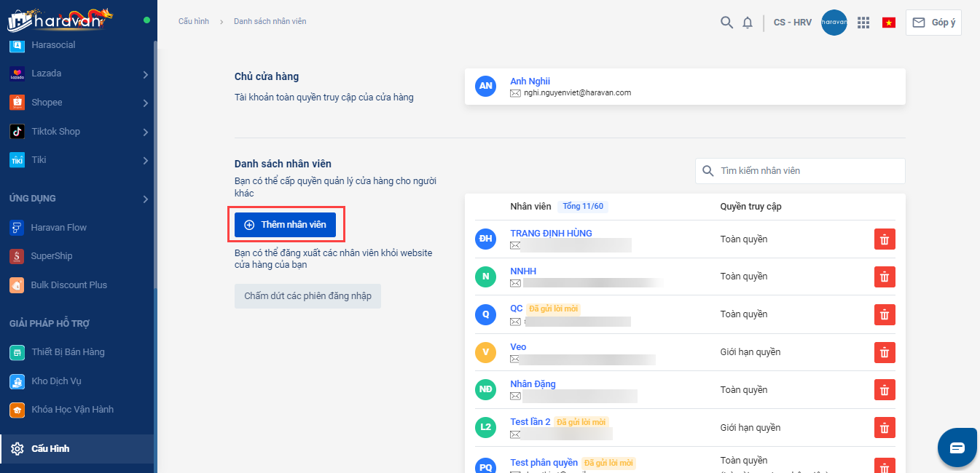Viewport: 980px width, 473px height.
Task: Delete employee Veo
Action: [x=885, y=352]
